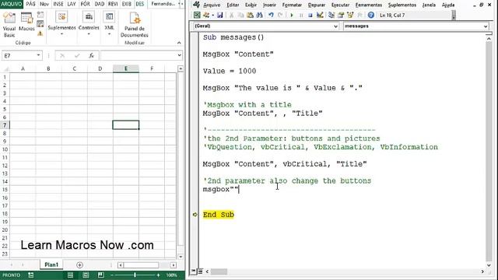Image resolution: width=498 pixels, height=280 pixels.
Task: Open Properties Window icon
Action: [341, 15]
